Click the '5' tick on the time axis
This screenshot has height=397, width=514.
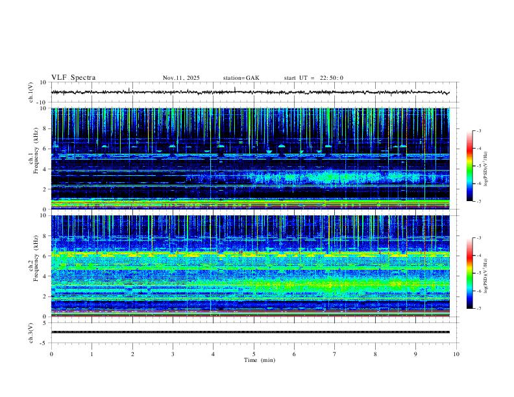click(254, 354)
